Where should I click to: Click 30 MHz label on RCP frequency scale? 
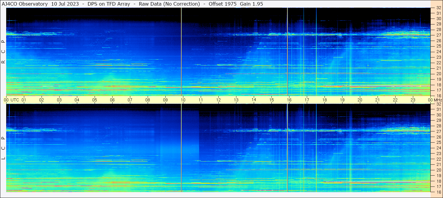(438, 19)
